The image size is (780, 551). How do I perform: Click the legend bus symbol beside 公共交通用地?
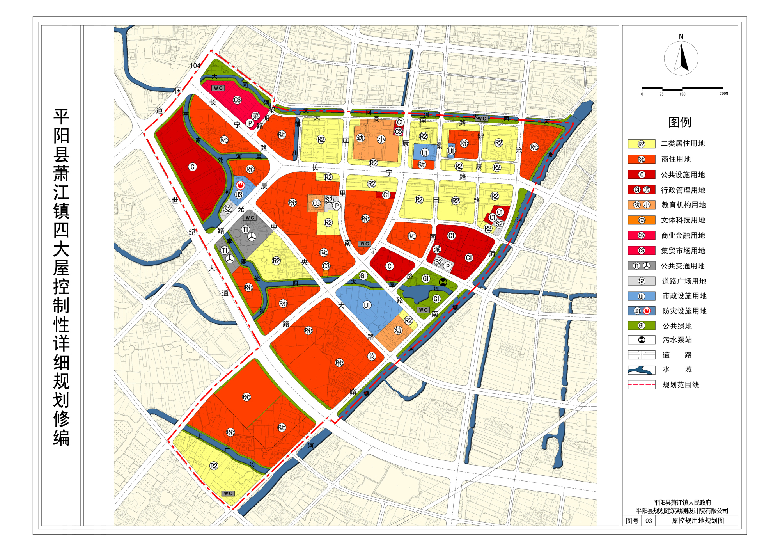[647, 266]
